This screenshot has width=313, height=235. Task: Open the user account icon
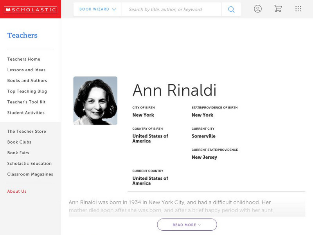coord(258,9)
